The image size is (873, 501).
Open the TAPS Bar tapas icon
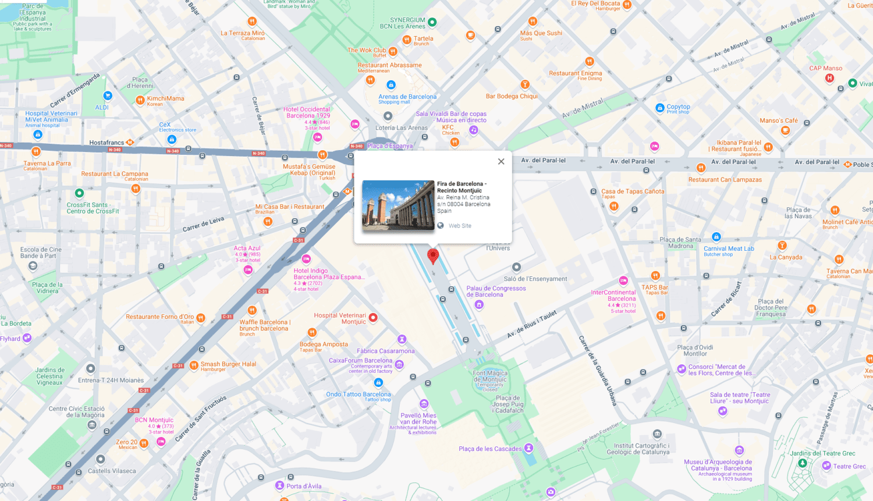(x=655, y=276)
